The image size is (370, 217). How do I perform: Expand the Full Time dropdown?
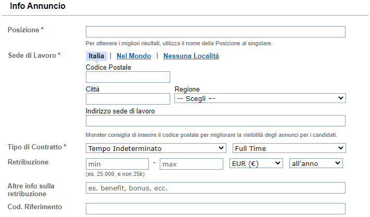coord(289,148)
